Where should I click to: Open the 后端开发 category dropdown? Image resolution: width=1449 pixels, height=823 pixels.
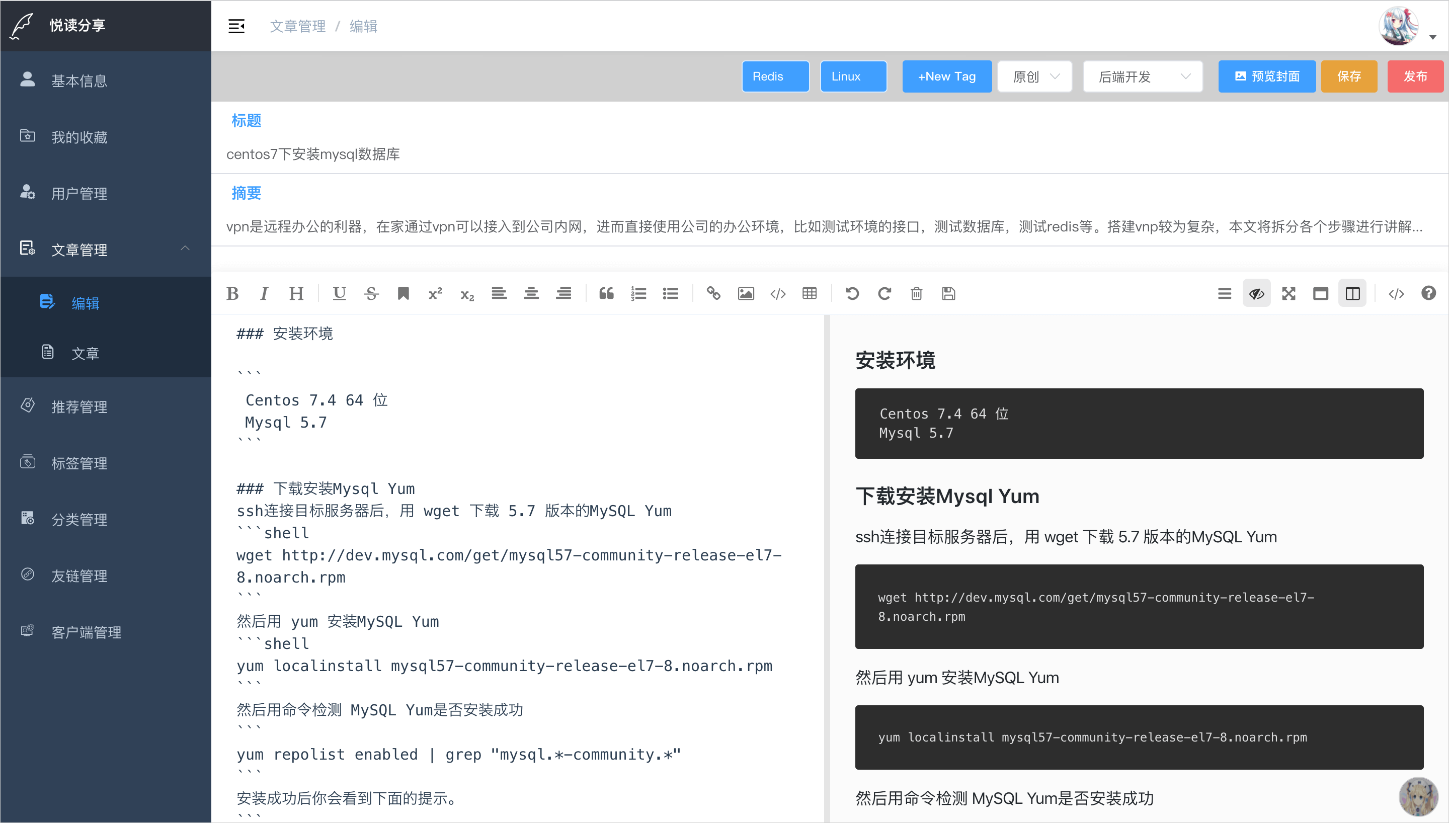1143,76
